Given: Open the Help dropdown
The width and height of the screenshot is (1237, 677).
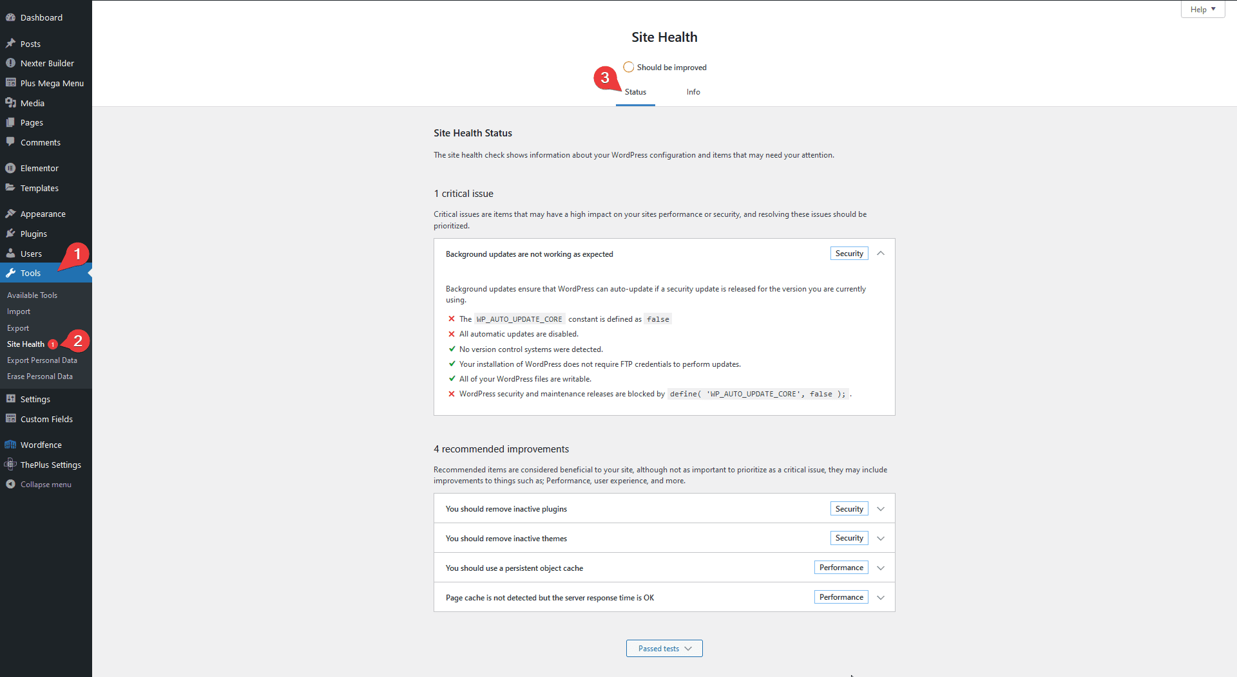Looking at the screenshot, I should tap(1202, 9).
